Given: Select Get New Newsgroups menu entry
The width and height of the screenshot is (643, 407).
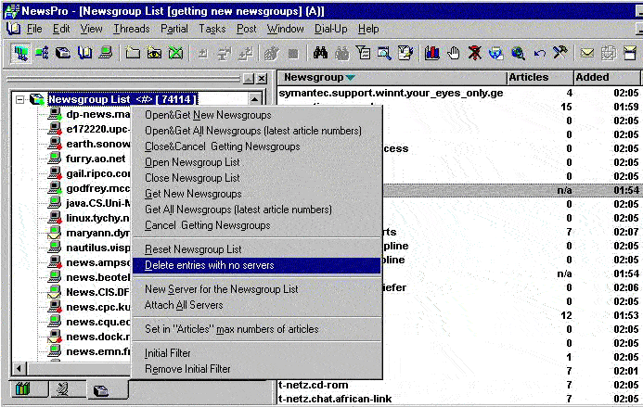Looking at the screenshot, I should [257, 194].
